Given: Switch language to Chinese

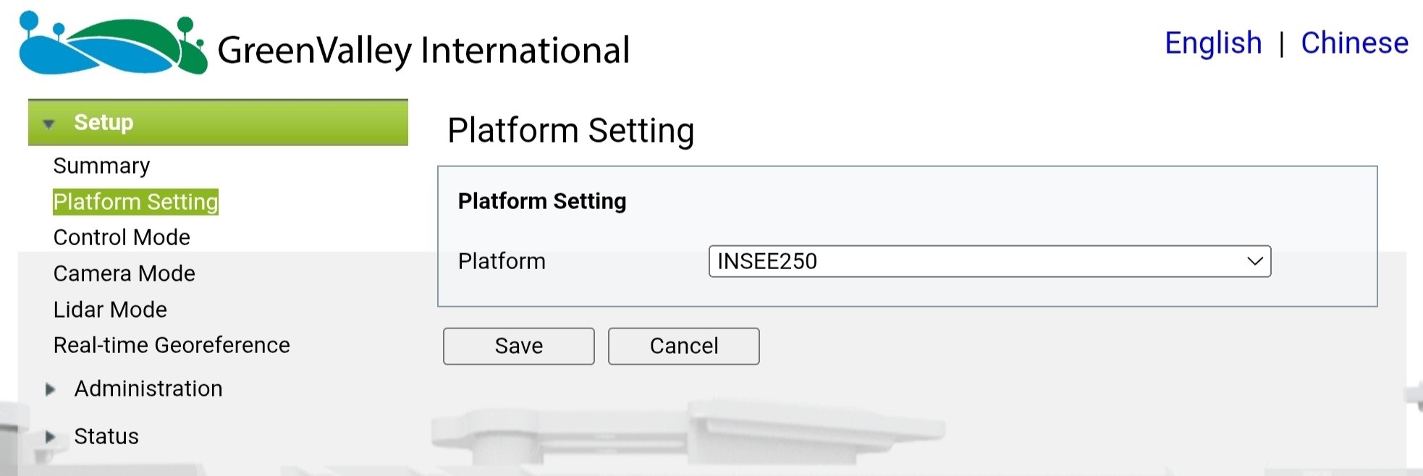Looking at the screenshot, I should pyautogui.click(x=1354, y=43).
